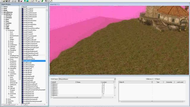The image size is (190, 107).
Task: Click the icon beside AnvilMagesGuild01
Action: click(23, 49)
